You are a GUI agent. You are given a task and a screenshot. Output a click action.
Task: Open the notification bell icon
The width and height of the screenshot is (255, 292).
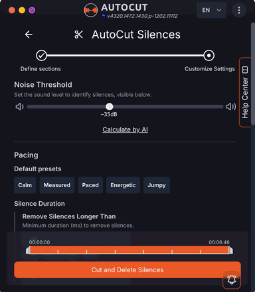pyautogui.click(x=232, y=280)
